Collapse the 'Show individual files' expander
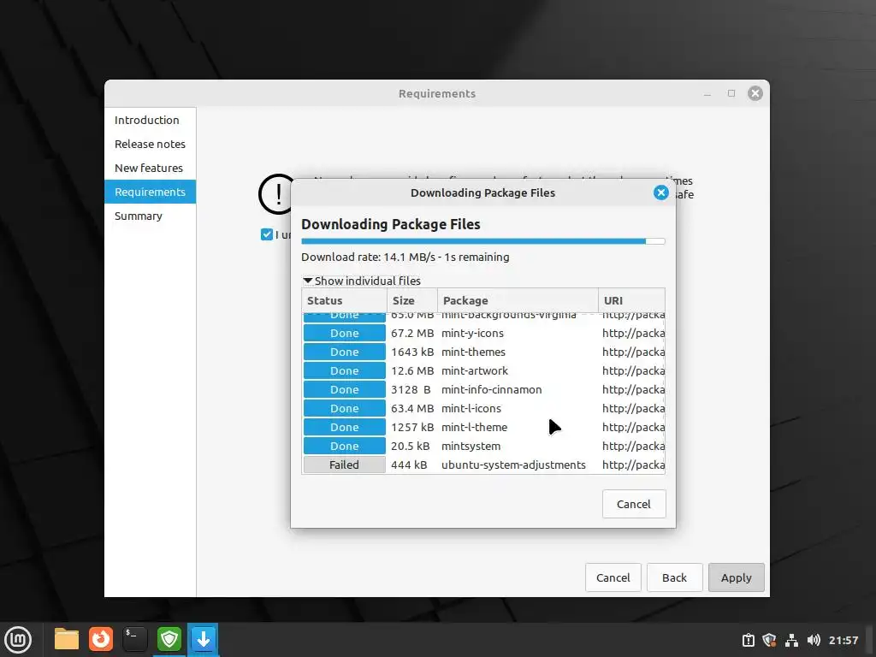The height and width of the screenshot is (657, 876). point(362,281)
